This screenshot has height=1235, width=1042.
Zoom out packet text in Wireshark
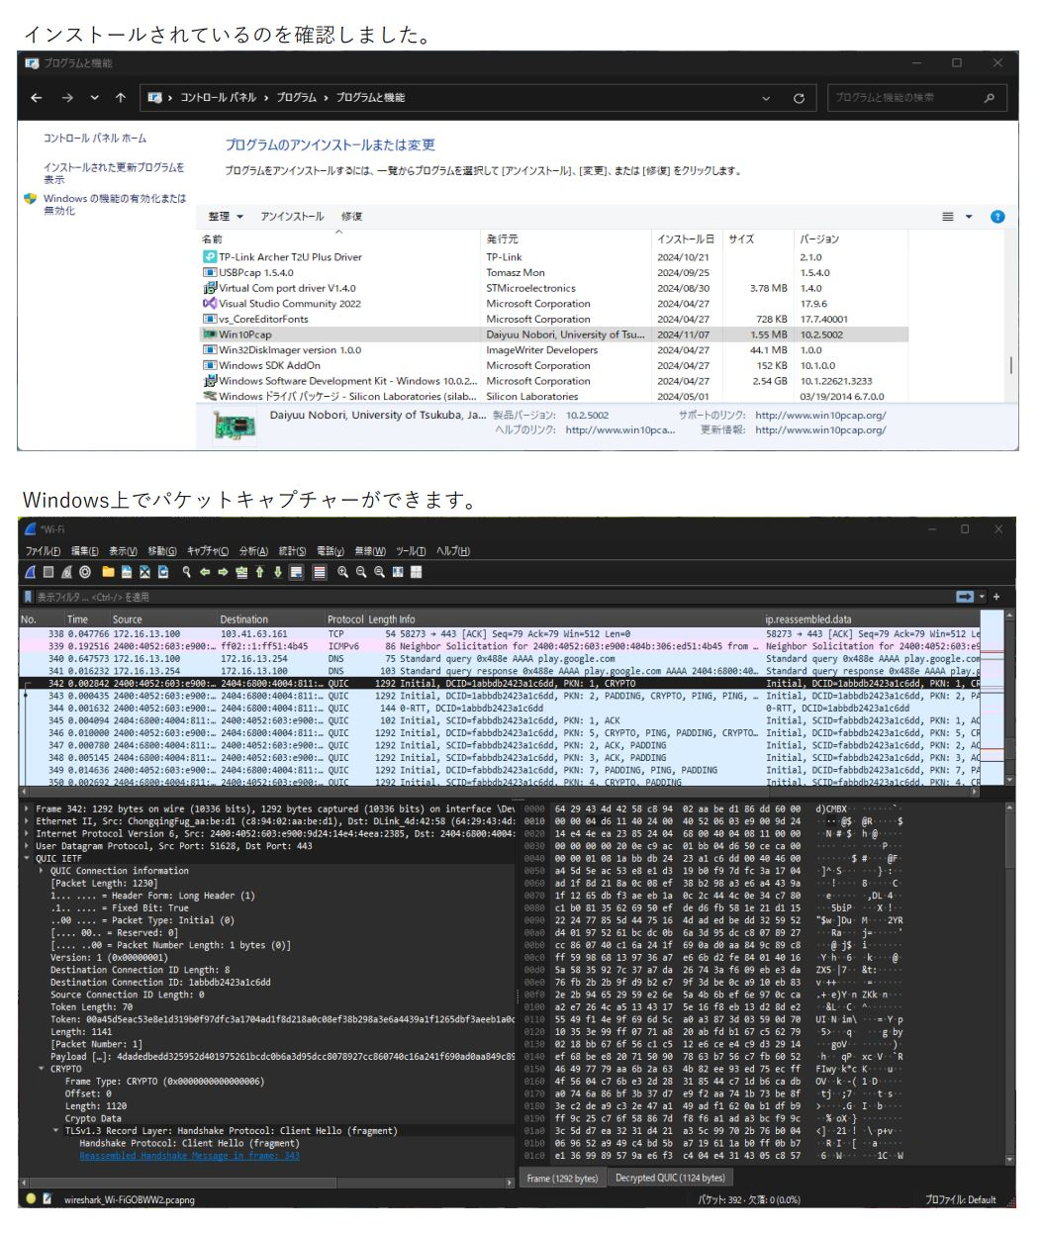coord(361,572)
